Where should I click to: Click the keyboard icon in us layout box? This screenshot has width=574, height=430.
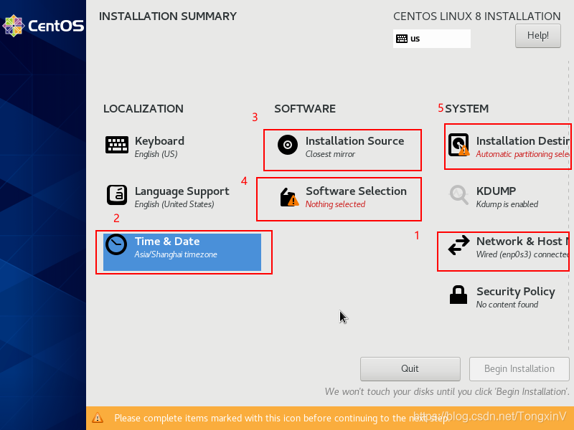coord(402,39)
